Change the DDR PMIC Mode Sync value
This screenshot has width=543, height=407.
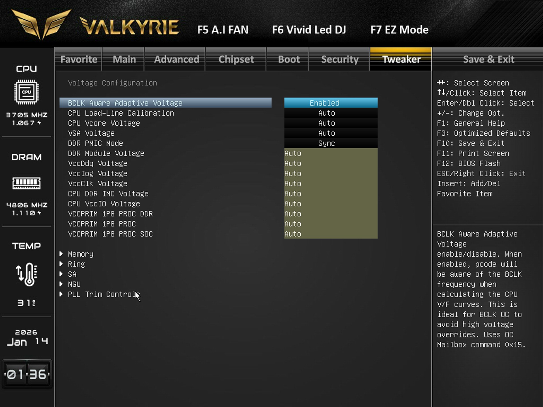tap(331, 143)
